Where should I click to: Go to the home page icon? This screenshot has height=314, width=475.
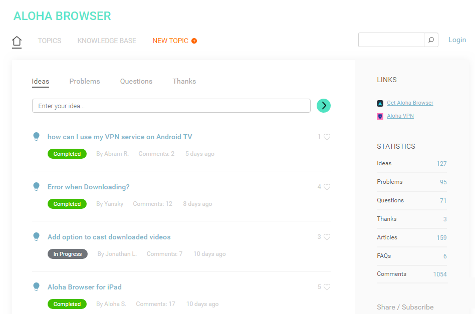(17, 42)
